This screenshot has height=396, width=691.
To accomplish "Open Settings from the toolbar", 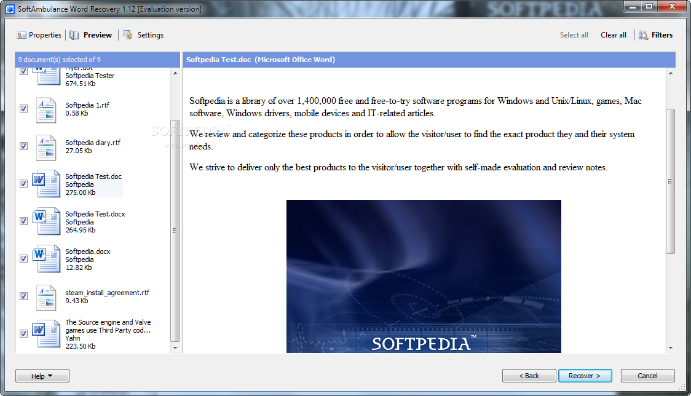I will [x=143, y=35].
